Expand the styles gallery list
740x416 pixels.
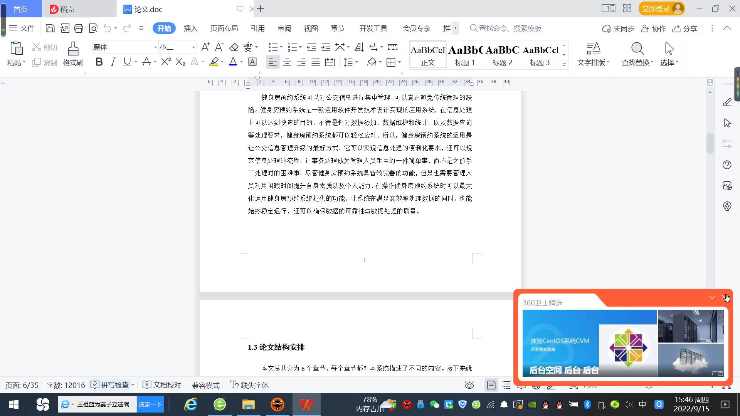[x=564, y=65]
